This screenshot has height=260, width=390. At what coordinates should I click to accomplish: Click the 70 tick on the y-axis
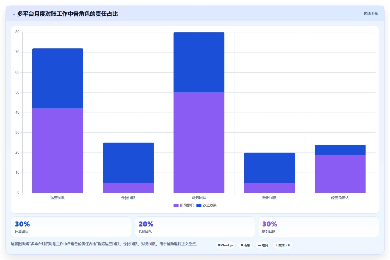click(x=17, y=52)
